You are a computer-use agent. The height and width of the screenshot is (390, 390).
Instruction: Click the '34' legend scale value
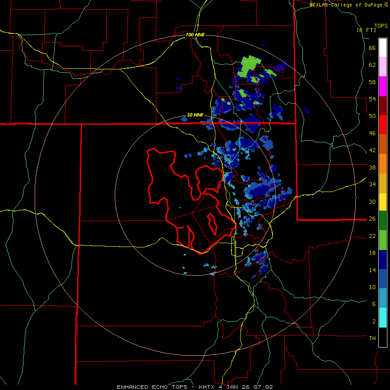372,185
